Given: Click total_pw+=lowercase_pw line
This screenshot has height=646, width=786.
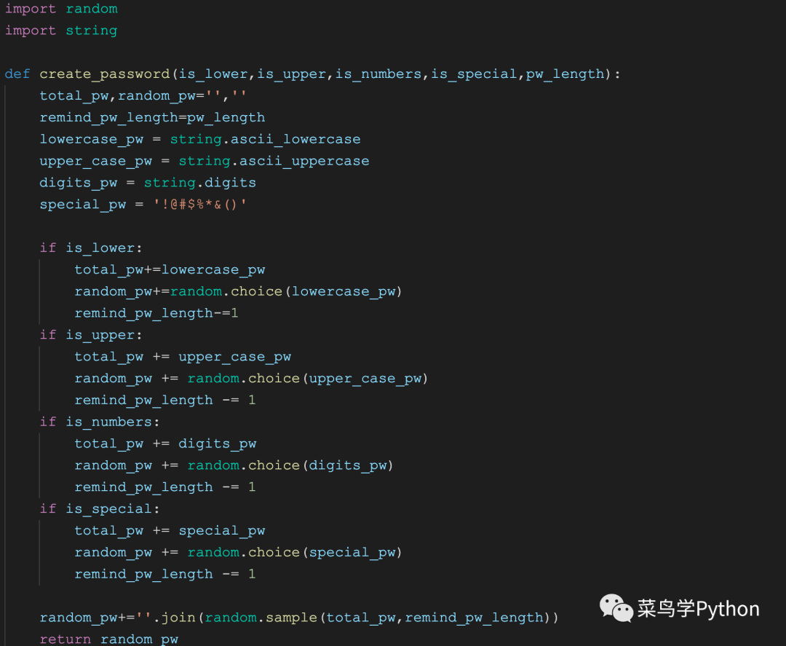Looking at the screenshot, I should click(170, 270).
